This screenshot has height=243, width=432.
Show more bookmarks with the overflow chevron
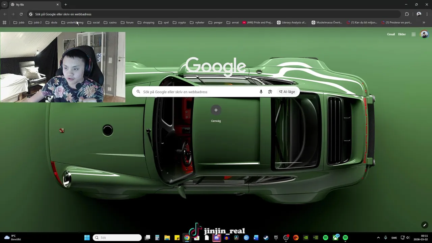[424, 23]
